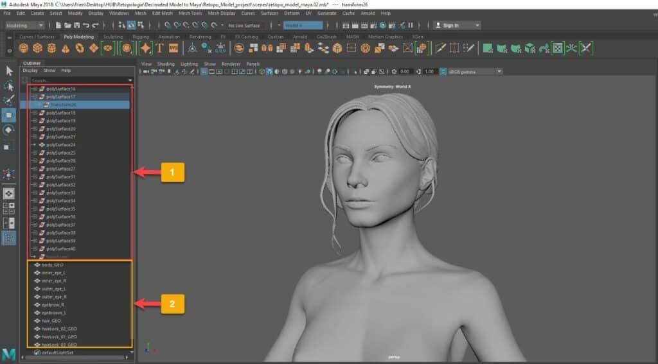Open the Shading panel menu

coord(166,64)
